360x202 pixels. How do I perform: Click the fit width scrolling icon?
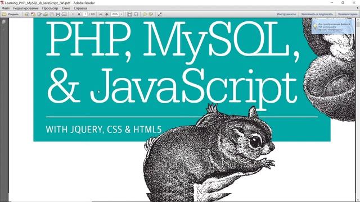point(130,14)
